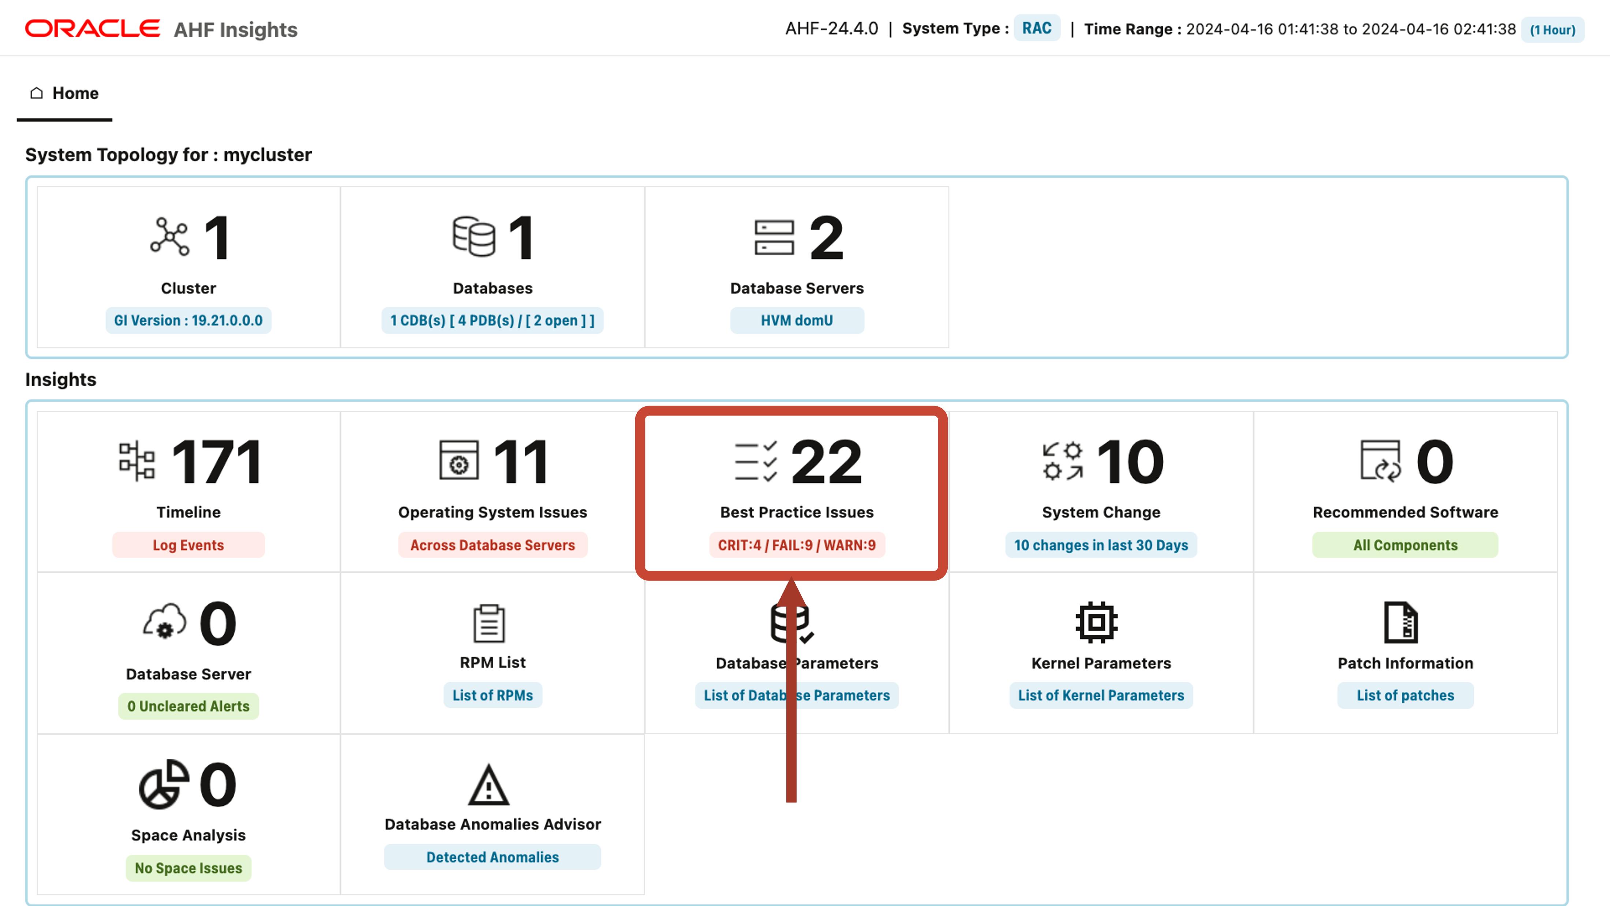Click the Detected Anomalies link
This screenshot has height=906, width=1610.
click(492, 857)
